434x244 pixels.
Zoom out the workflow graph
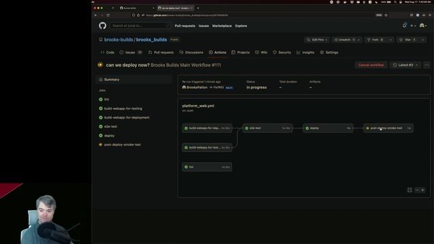(417, 190)
